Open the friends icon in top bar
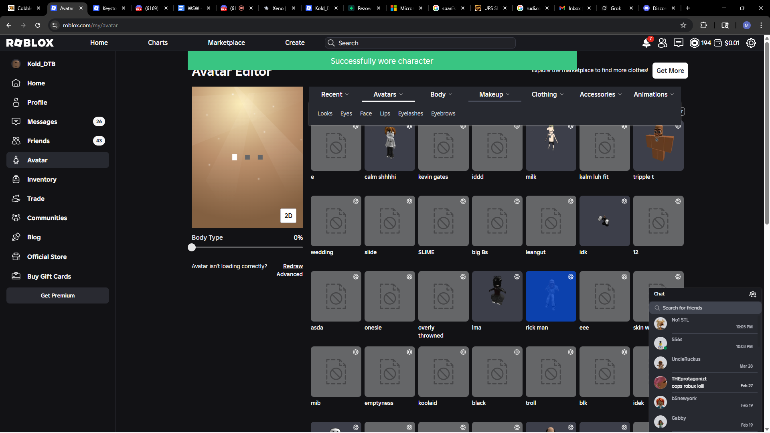The image size is (770, 433). [x=663, y=43]
